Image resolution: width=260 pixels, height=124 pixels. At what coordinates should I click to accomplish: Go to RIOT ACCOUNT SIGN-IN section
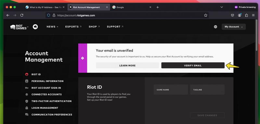[46, 88]
